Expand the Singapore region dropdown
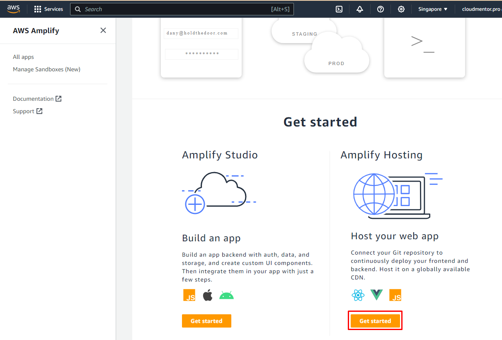 pos(433,9)
